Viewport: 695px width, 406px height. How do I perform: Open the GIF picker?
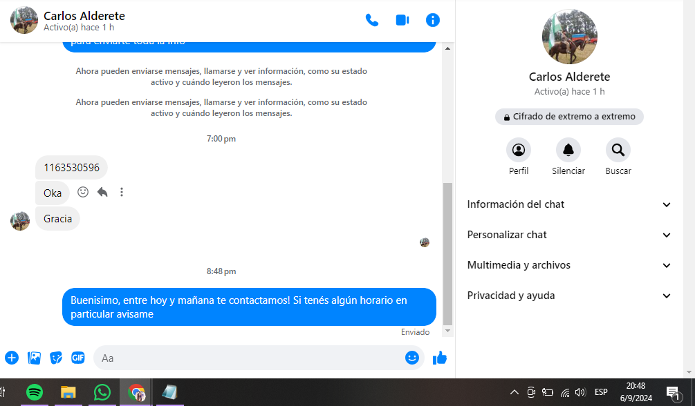click(78, 358)
